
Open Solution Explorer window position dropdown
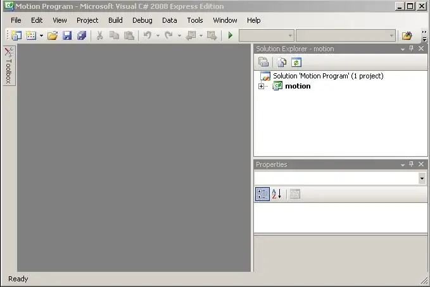tap(403, 49)
